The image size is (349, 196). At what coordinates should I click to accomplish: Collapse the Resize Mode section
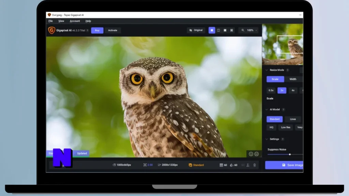click(x=267, y=70)
